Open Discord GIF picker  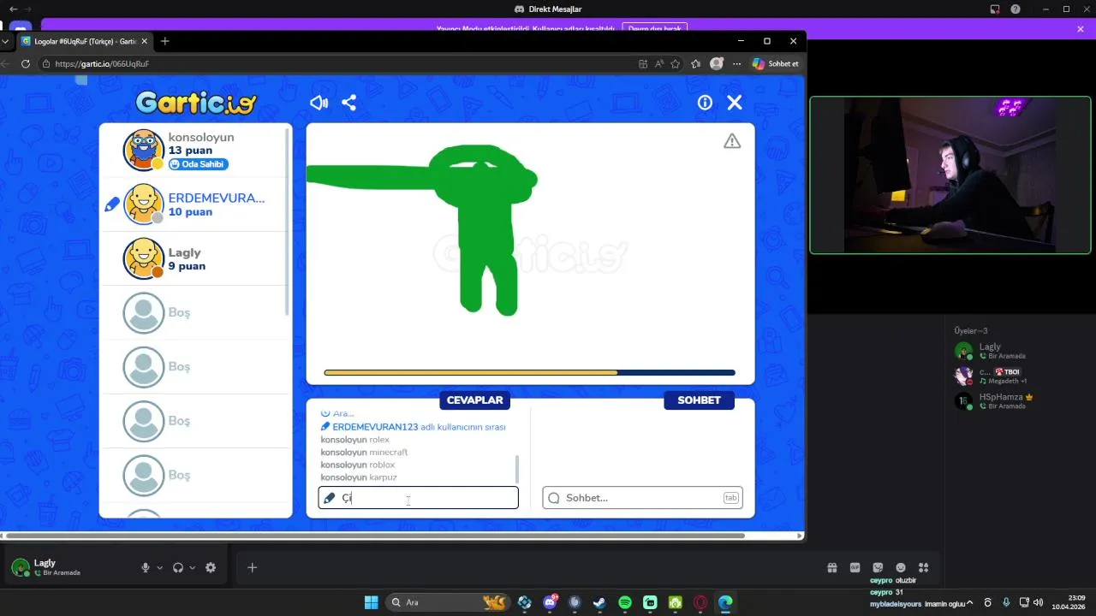point(855,567)
